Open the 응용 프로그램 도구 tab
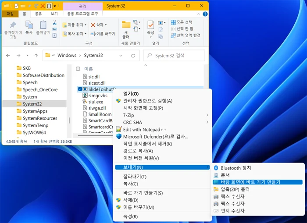 (82, 14)
